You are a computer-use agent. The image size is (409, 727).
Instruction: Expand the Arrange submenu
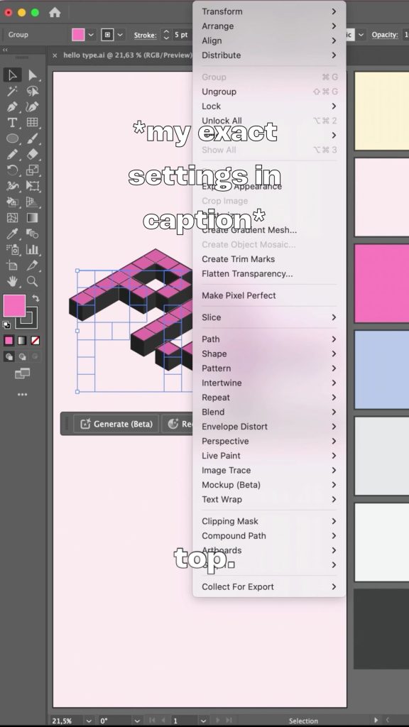[x=269, y=26]
